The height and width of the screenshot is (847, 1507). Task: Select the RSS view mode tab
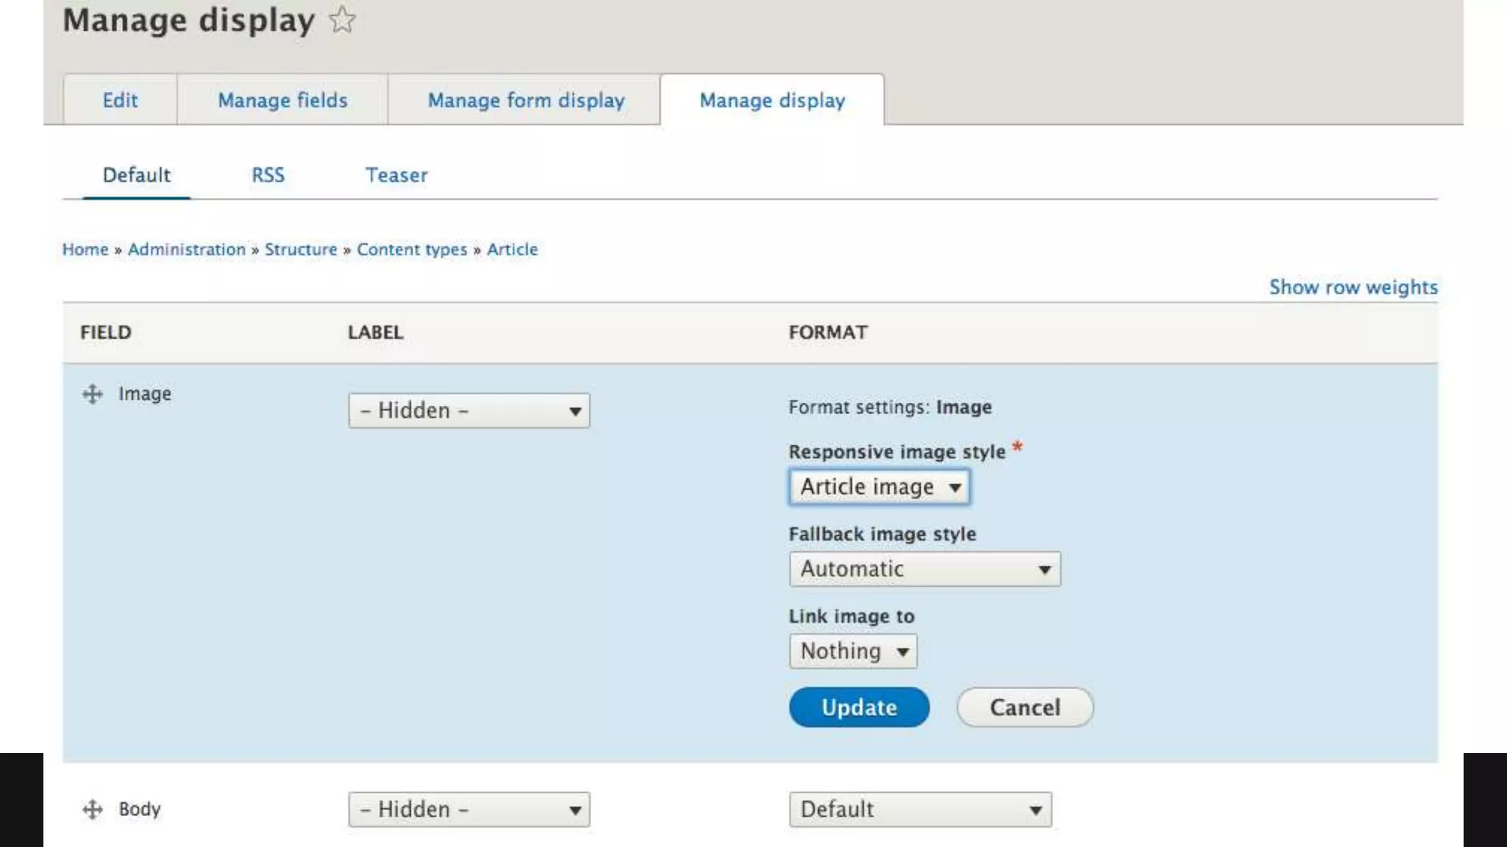[x=268, y=175]
